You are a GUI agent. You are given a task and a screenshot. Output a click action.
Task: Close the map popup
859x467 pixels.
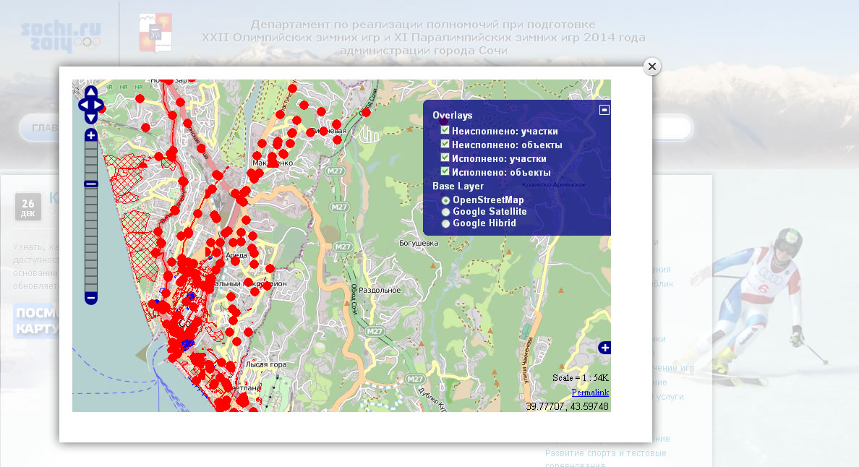(652, 67)
